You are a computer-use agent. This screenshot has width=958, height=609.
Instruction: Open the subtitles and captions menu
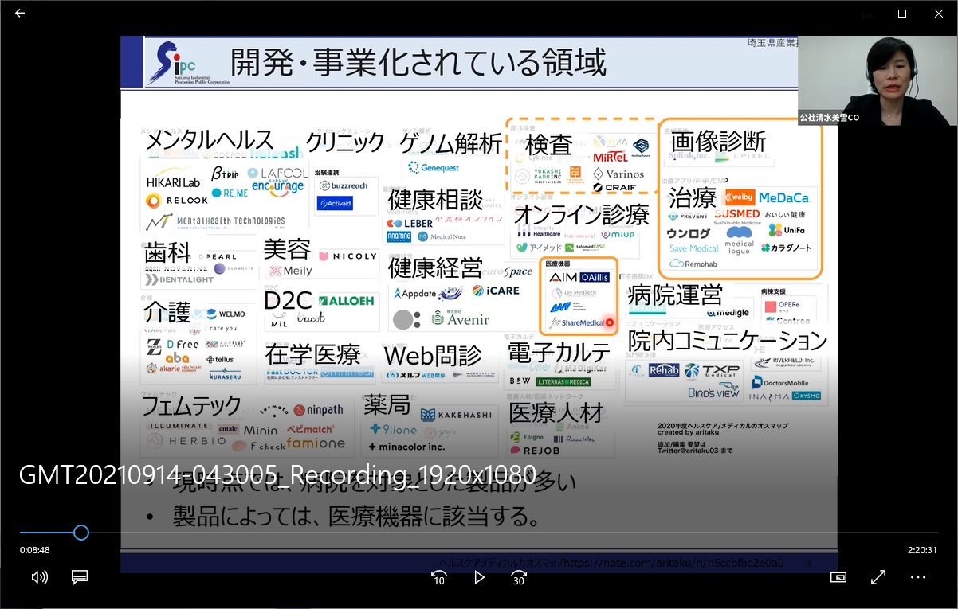pyautogui.click(x=80, y=577)
